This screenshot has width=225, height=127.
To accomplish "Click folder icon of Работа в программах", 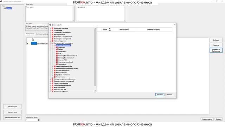I will click(52, 83).
